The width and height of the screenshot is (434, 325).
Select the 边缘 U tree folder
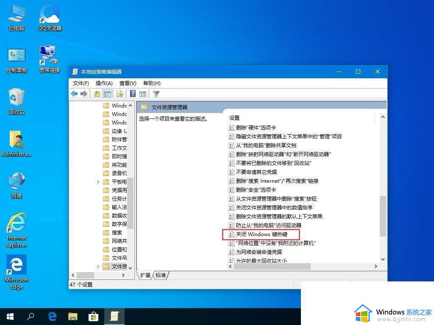click(115, 131)
